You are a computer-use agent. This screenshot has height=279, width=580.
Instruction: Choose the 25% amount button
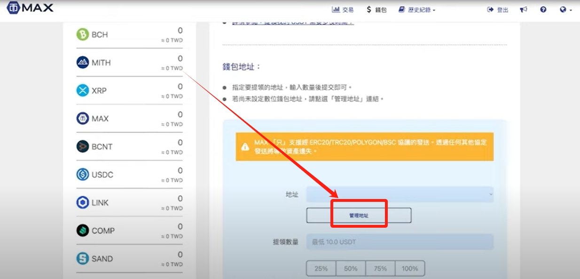(x=321, y=269)
